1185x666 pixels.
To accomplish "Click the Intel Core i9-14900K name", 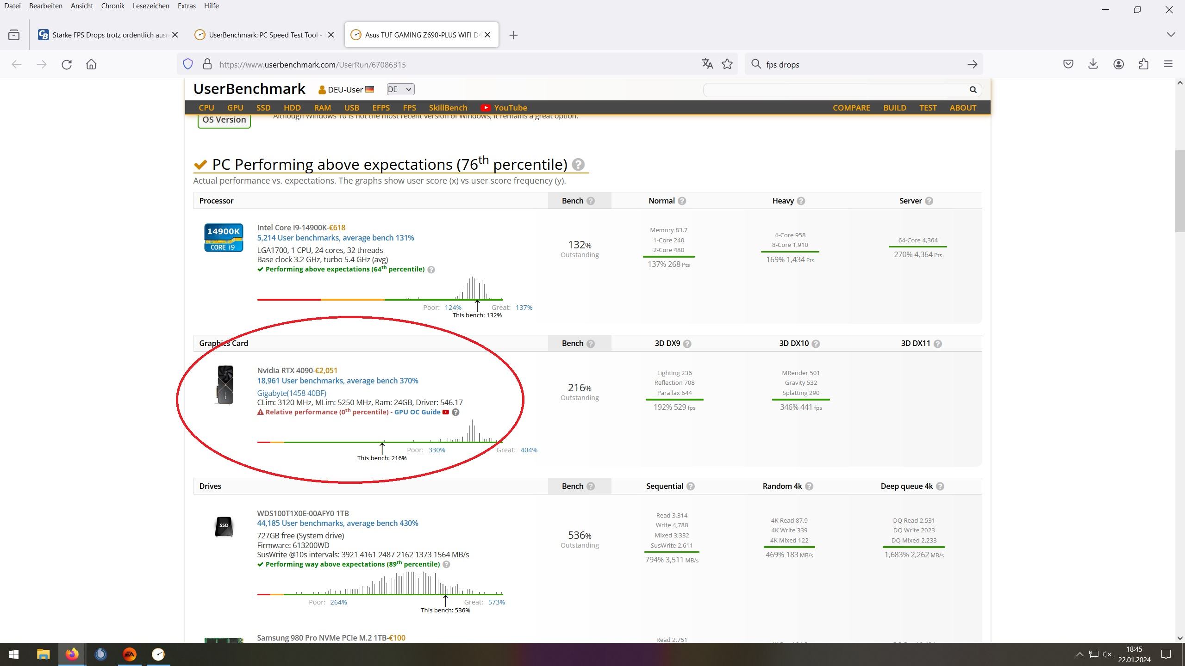I will [292, 228].
